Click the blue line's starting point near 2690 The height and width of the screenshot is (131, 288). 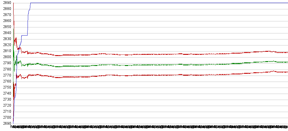13,122
